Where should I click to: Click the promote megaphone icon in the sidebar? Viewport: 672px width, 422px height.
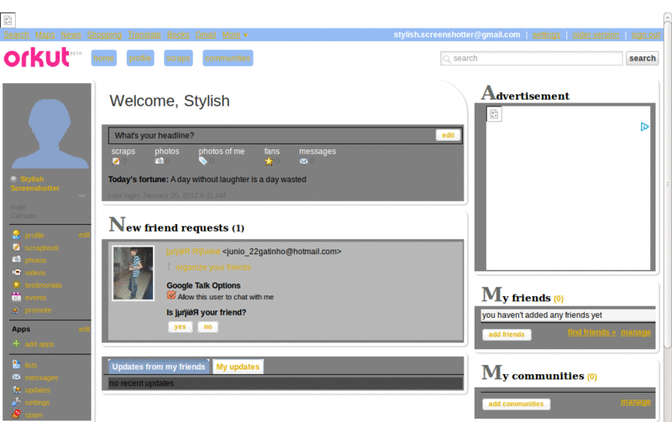[16, 310]
